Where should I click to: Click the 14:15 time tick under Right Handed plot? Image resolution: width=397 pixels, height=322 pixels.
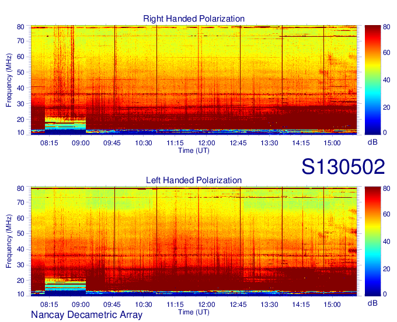pos(301,143)
